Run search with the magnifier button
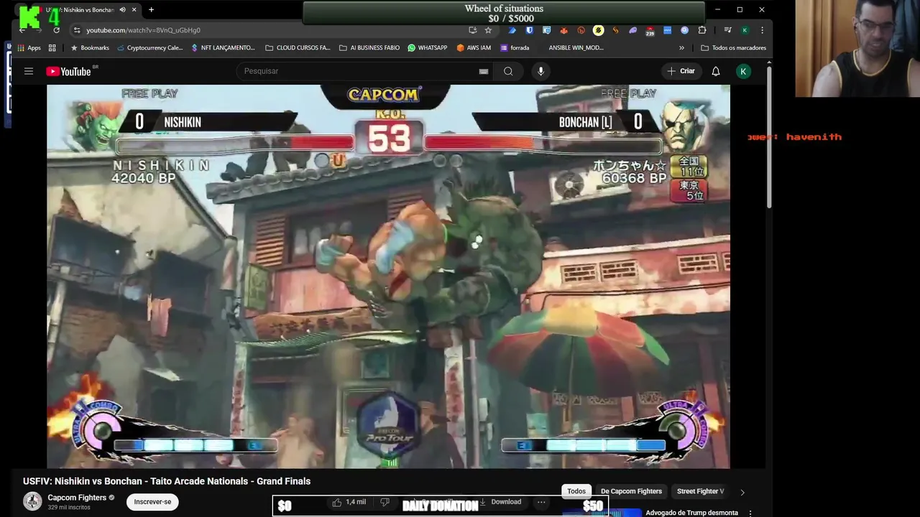Image resolution: width=920 pixels, height=517 pixels. 508,71
